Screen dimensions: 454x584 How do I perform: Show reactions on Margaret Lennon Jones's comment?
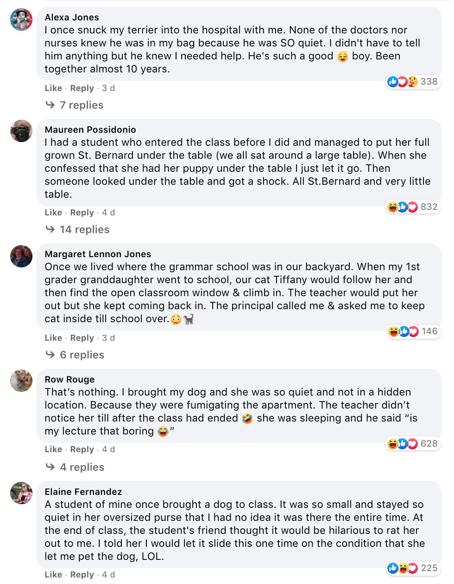pyautogui.click(x=403, y=331)
